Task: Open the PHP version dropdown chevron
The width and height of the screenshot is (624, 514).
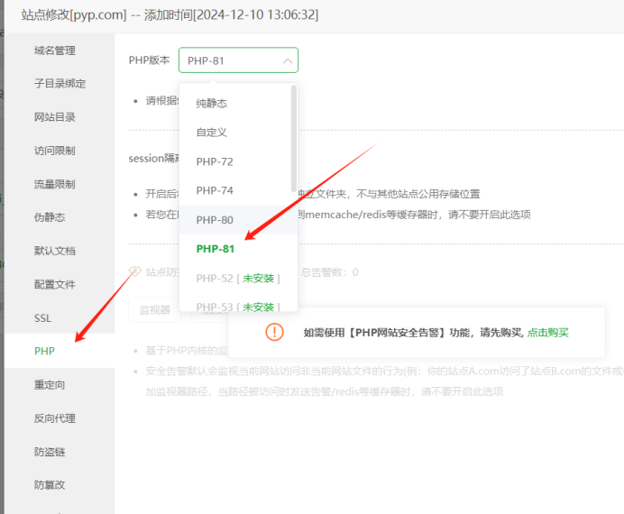Action: click(x=287, y=60)
